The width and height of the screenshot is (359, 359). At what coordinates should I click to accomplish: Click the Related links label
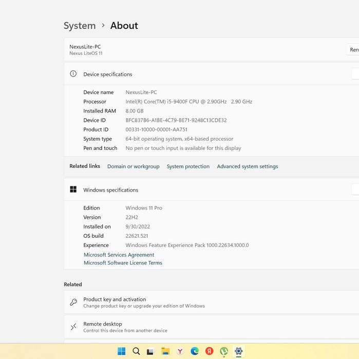85,166
